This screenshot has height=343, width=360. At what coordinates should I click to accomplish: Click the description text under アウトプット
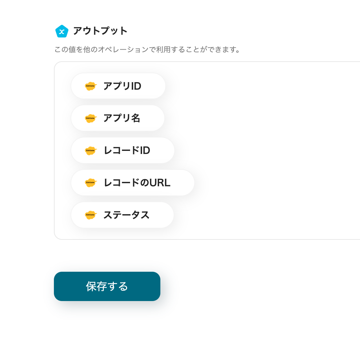147,49
